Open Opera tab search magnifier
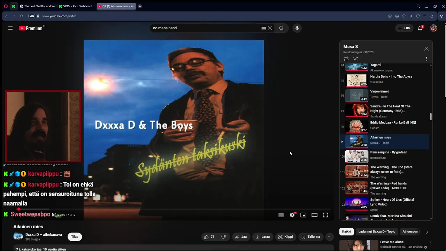 point(418,6)
